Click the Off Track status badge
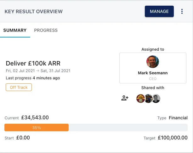The width and height of the screenshot is (193, 153). [x=19, y=87]
